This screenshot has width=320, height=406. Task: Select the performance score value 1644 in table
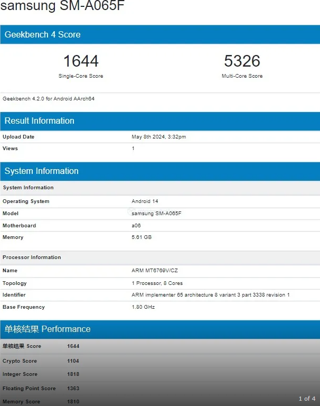[73, 346]
